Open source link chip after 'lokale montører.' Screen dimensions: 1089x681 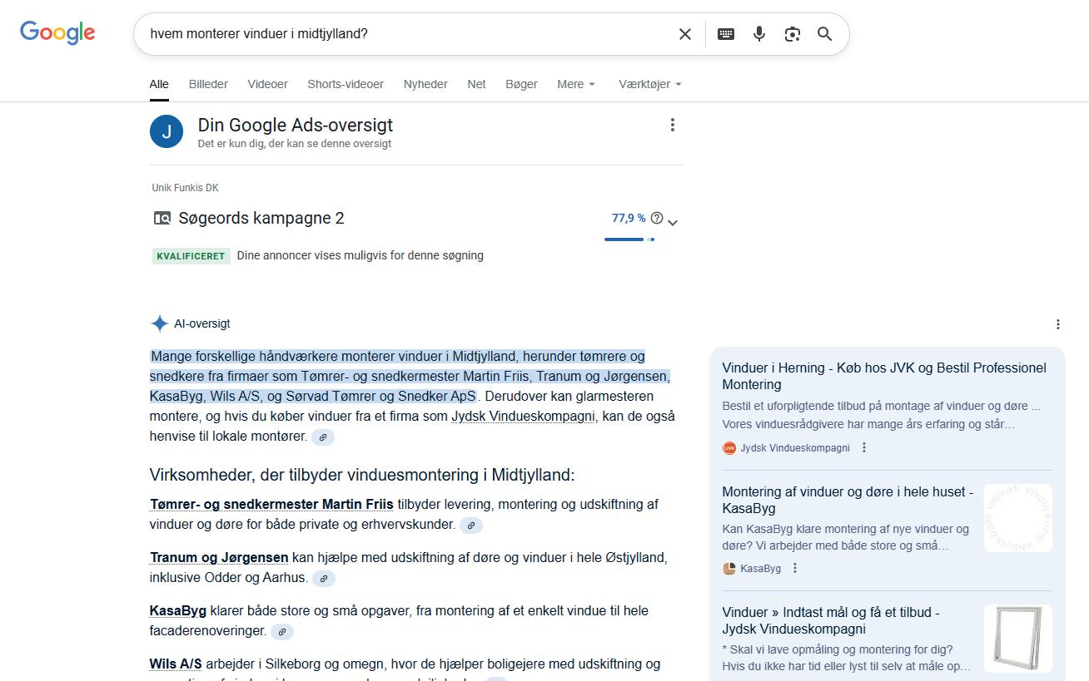[323, 437]
